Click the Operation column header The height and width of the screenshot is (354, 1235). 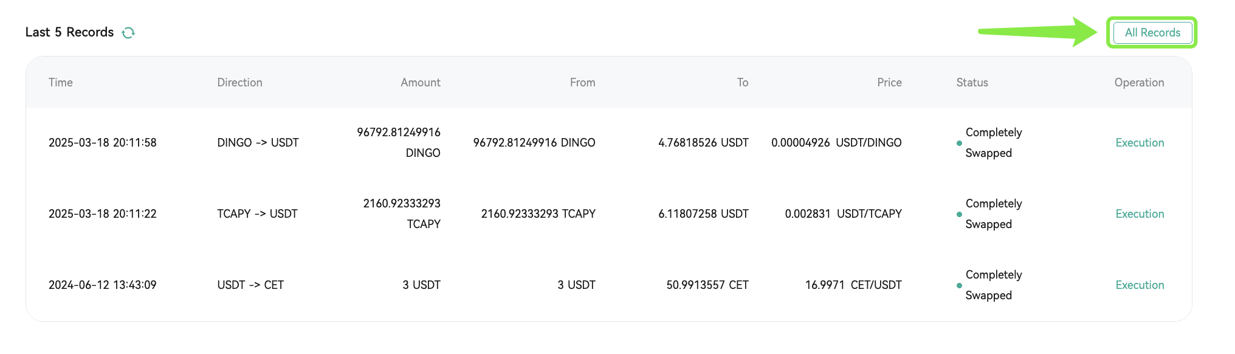click(x=1140, y=83)
